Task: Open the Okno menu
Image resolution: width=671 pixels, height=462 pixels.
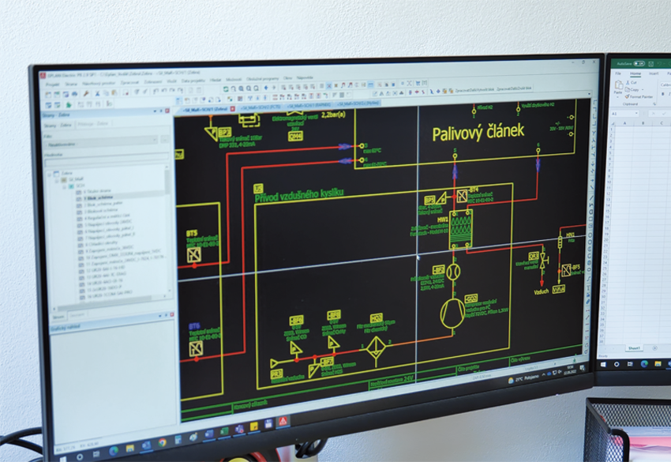Action: 287,78
